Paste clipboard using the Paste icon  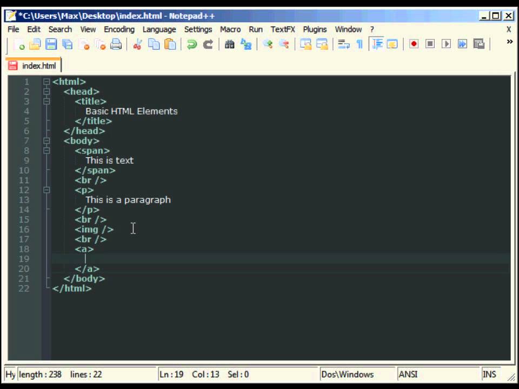tap(170, 44)
